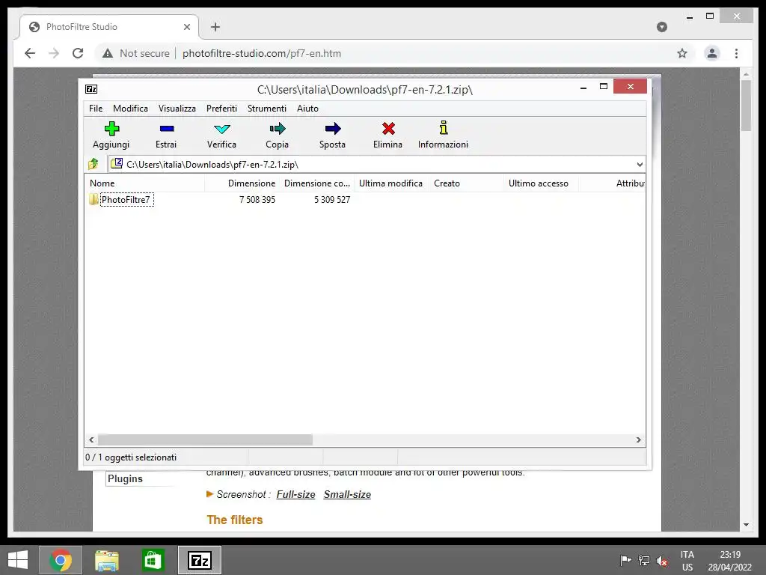Open the taskbar clock showing 23:19
The width and height of the screenshot is (766, 575).
pos(730,561)
